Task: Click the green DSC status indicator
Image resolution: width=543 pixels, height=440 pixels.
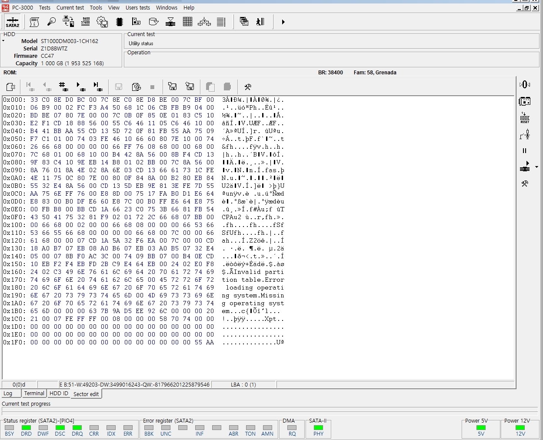Action: [60, 428]
